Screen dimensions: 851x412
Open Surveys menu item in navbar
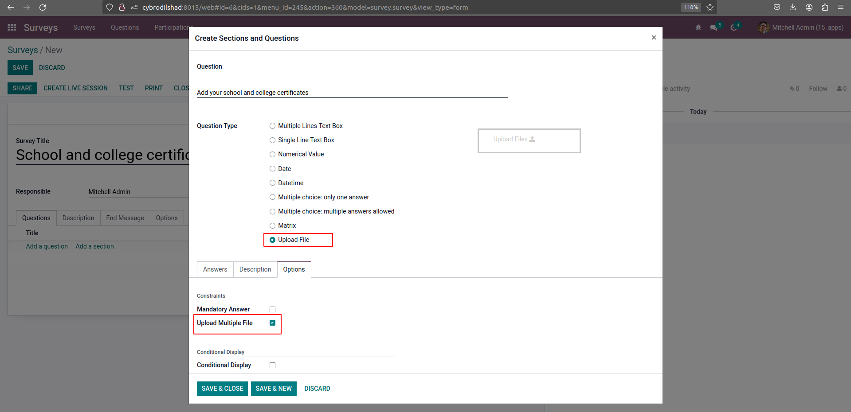pos(84,27)
